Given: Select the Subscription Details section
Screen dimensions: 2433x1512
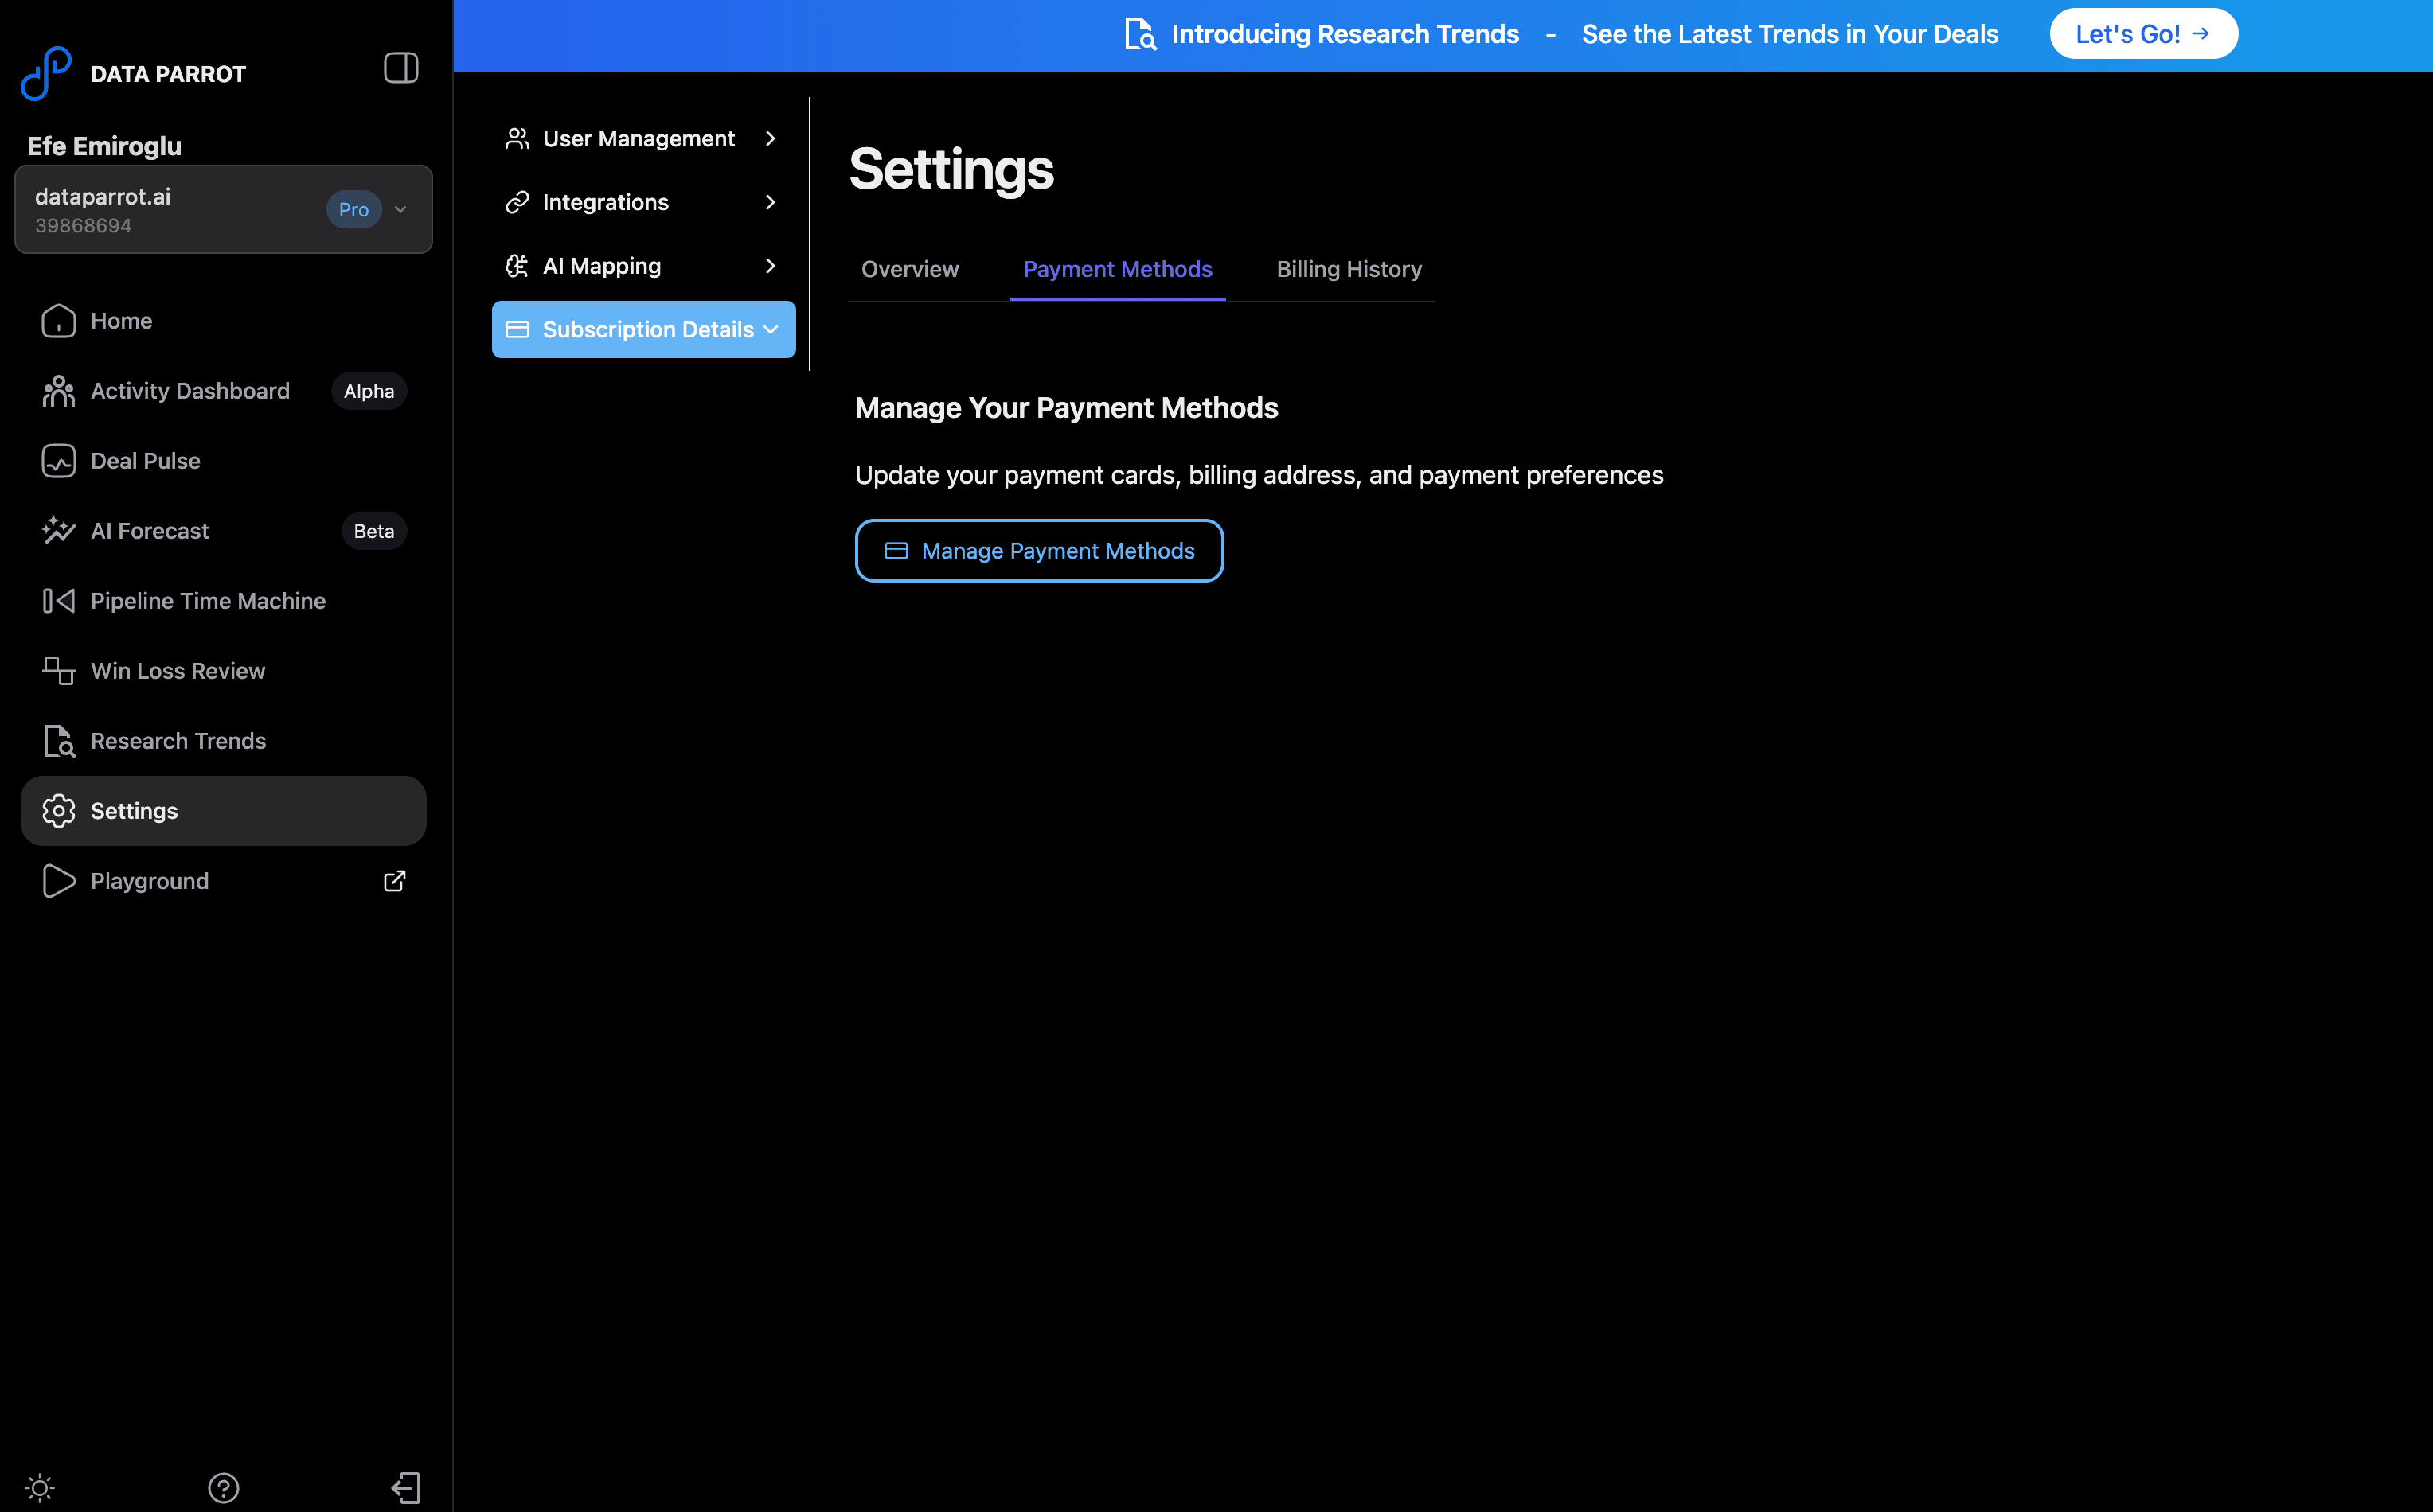Looking at the screenshot, I should click(643, 329).
